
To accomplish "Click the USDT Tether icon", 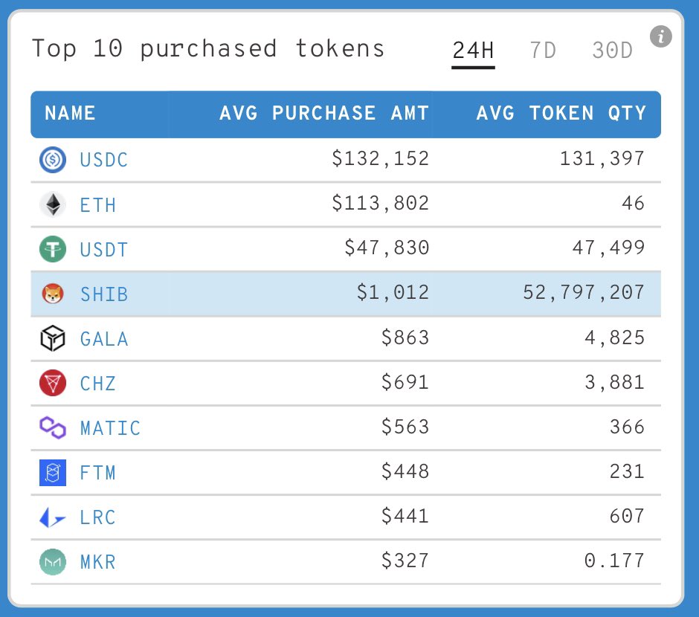I will click(x=53, y=249).
